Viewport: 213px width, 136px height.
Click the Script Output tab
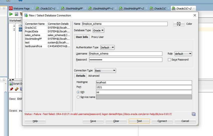[x=16, y=83]
